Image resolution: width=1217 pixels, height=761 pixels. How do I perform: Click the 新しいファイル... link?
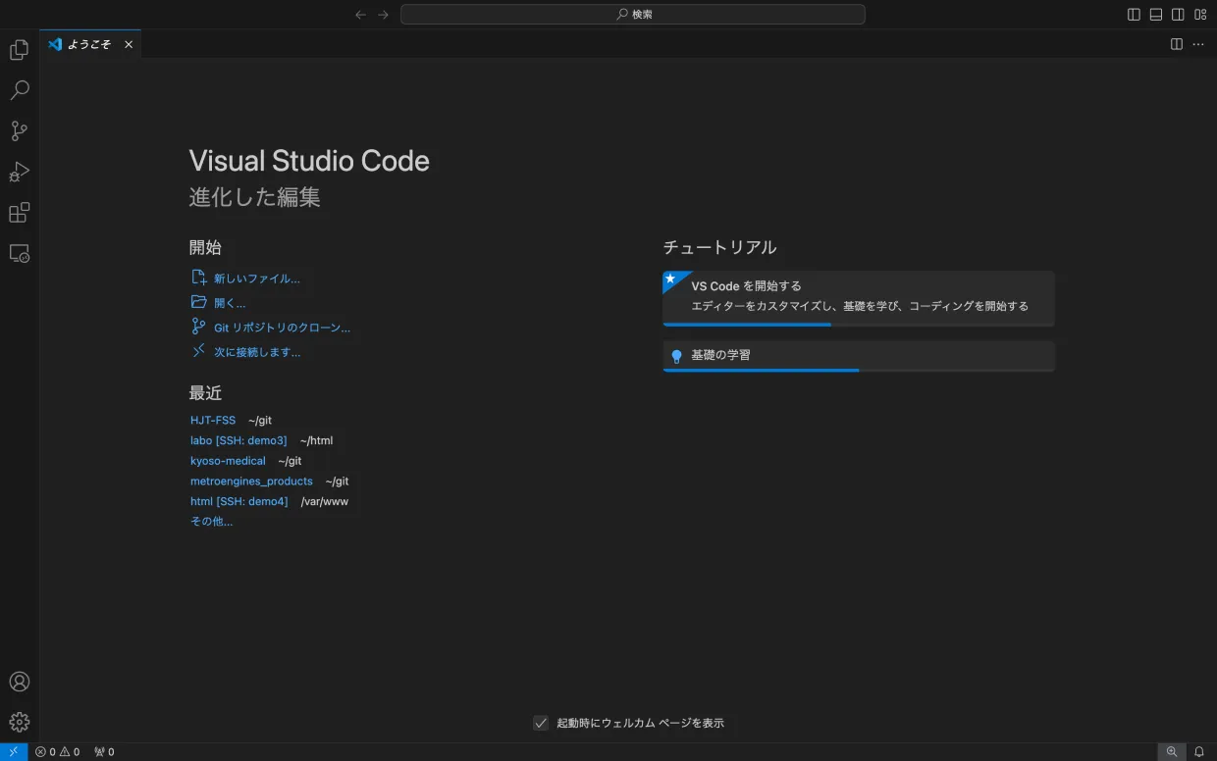257,279
